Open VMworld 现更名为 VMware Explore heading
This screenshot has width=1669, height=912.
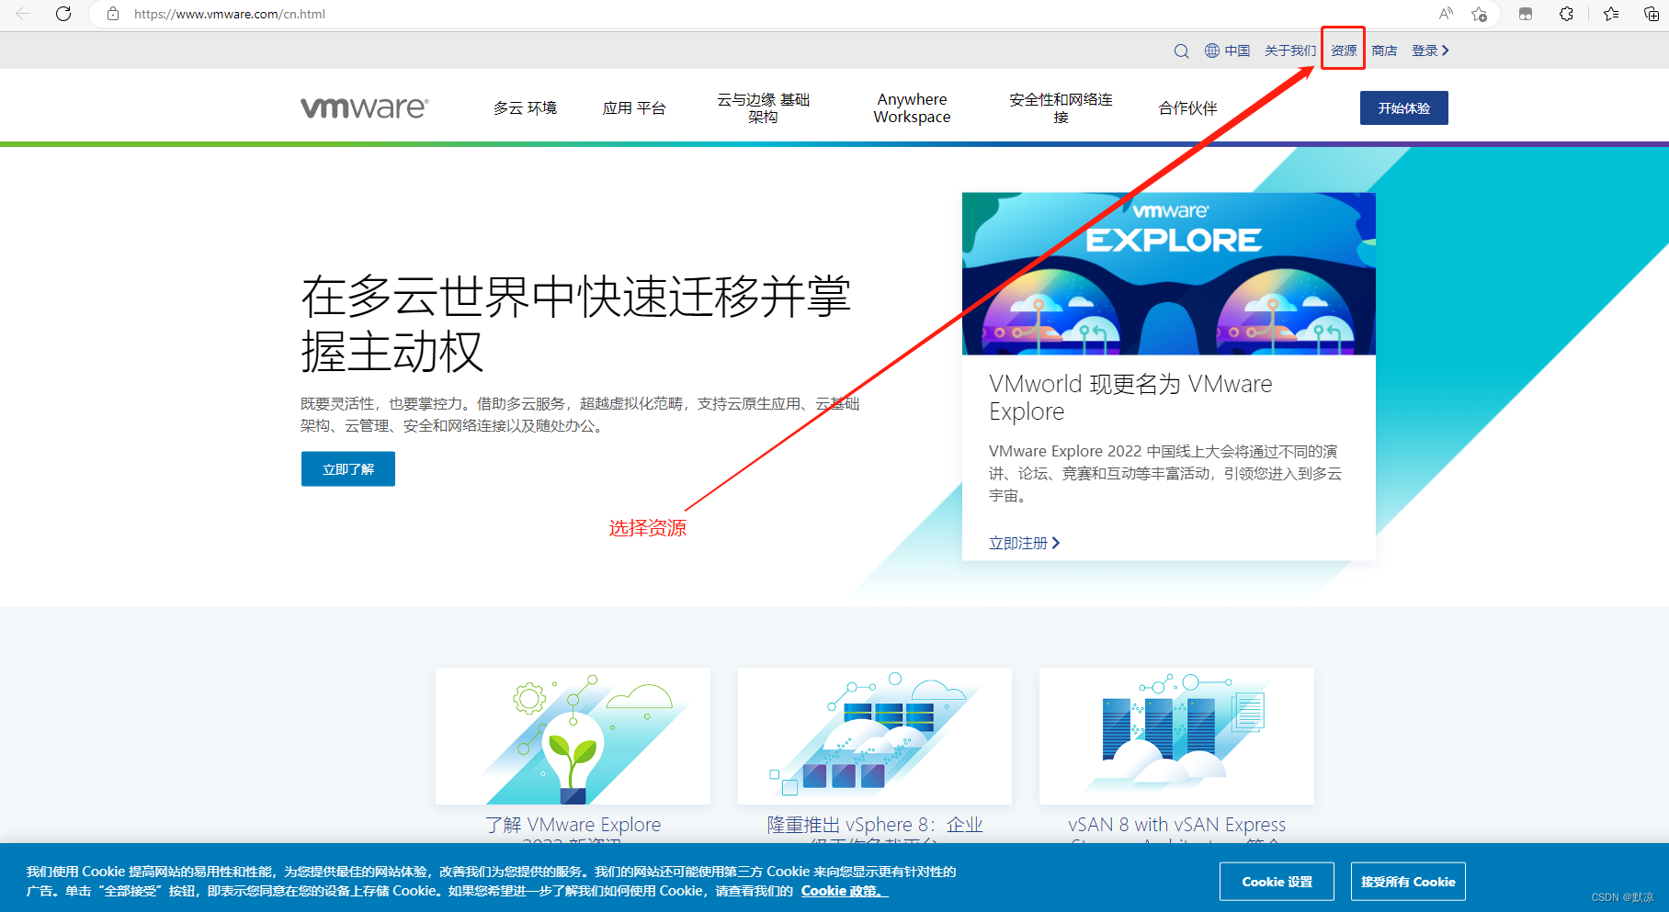coord(1130,398)
